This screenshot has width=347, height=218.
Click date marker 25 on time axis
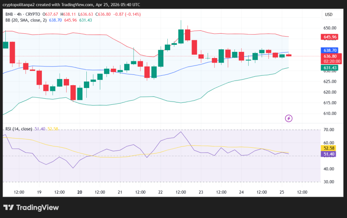(x=282, y=192)
